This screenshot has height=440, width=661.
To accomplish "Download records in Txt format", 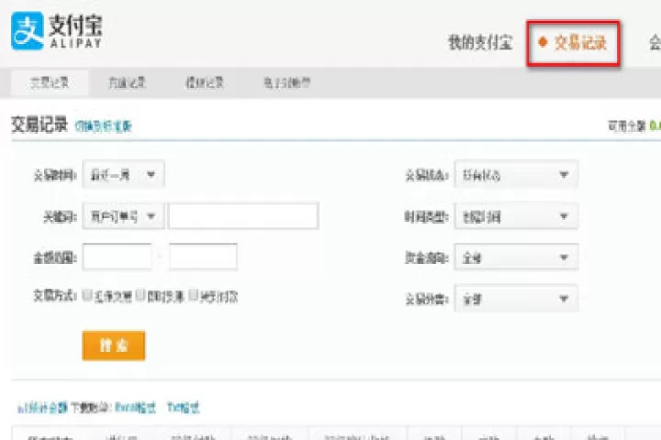I will click(184, 408).
